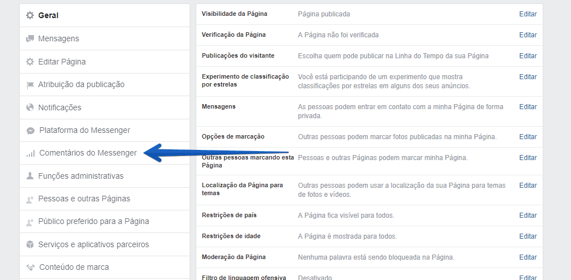Image resolution: width=571 pixels, height=280 pixels.
Task: Click the Moderação da Página label
Action: [234, 257]
